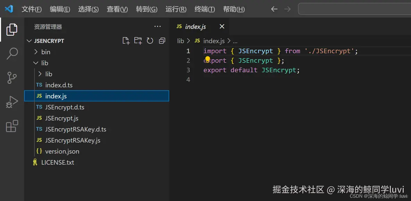Open the Explorer view in activity bar
The height and width of the screenshot is (201, 411).
point(12,29)
